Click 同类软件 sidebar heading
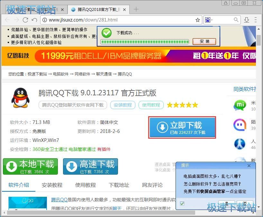The image size is (263, 217). (x=245, y=89)
